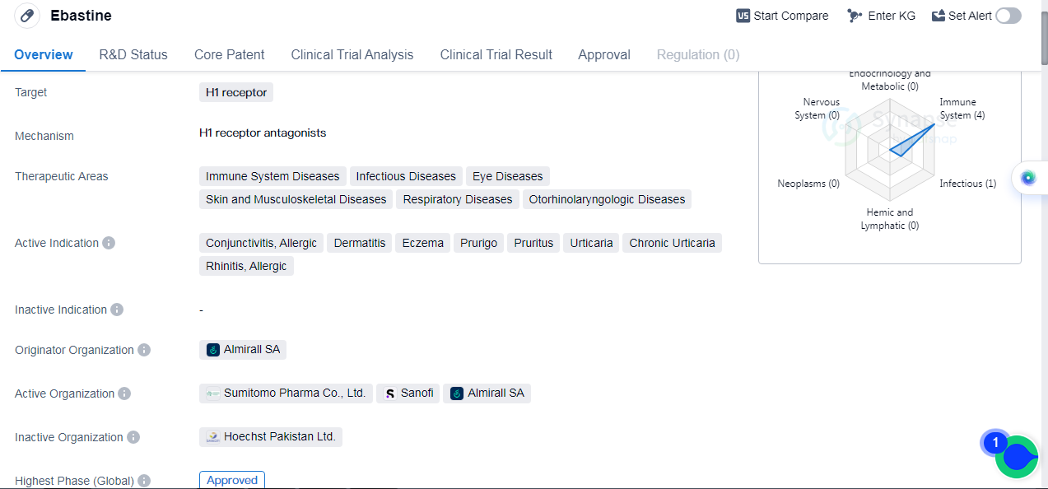Click the Set Alert bell icon
Viewport: 1048px width, 489px height.
click(939, 16)
